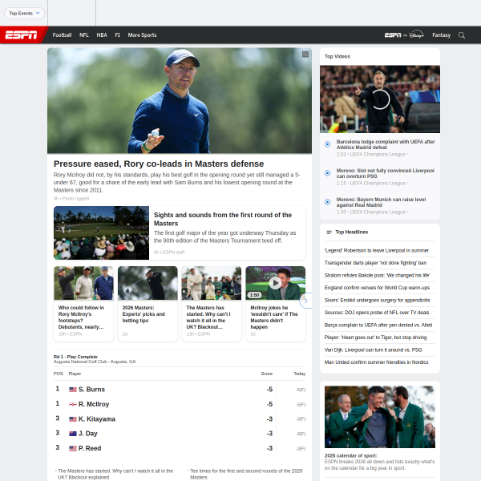Click Rd 1 - Play Complete leaderboard header
The height and width of the screenshot is (481, 481).
point(75,357)
